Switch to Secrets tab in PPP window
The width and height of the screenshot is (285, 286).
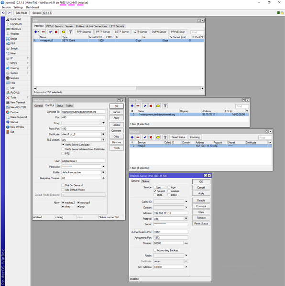point(69,26)
